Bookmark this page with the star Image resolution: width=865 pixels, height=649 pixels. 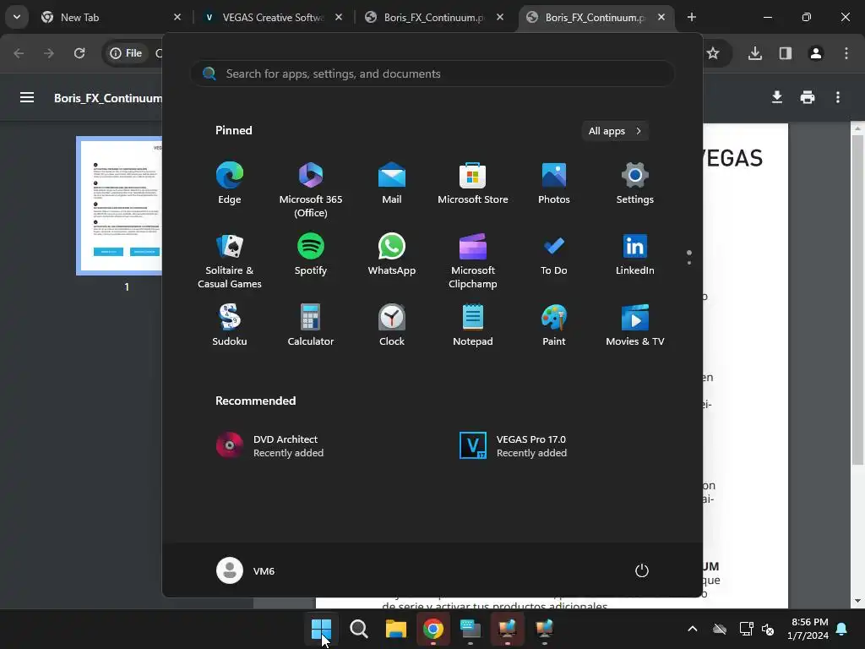point(713,53)
